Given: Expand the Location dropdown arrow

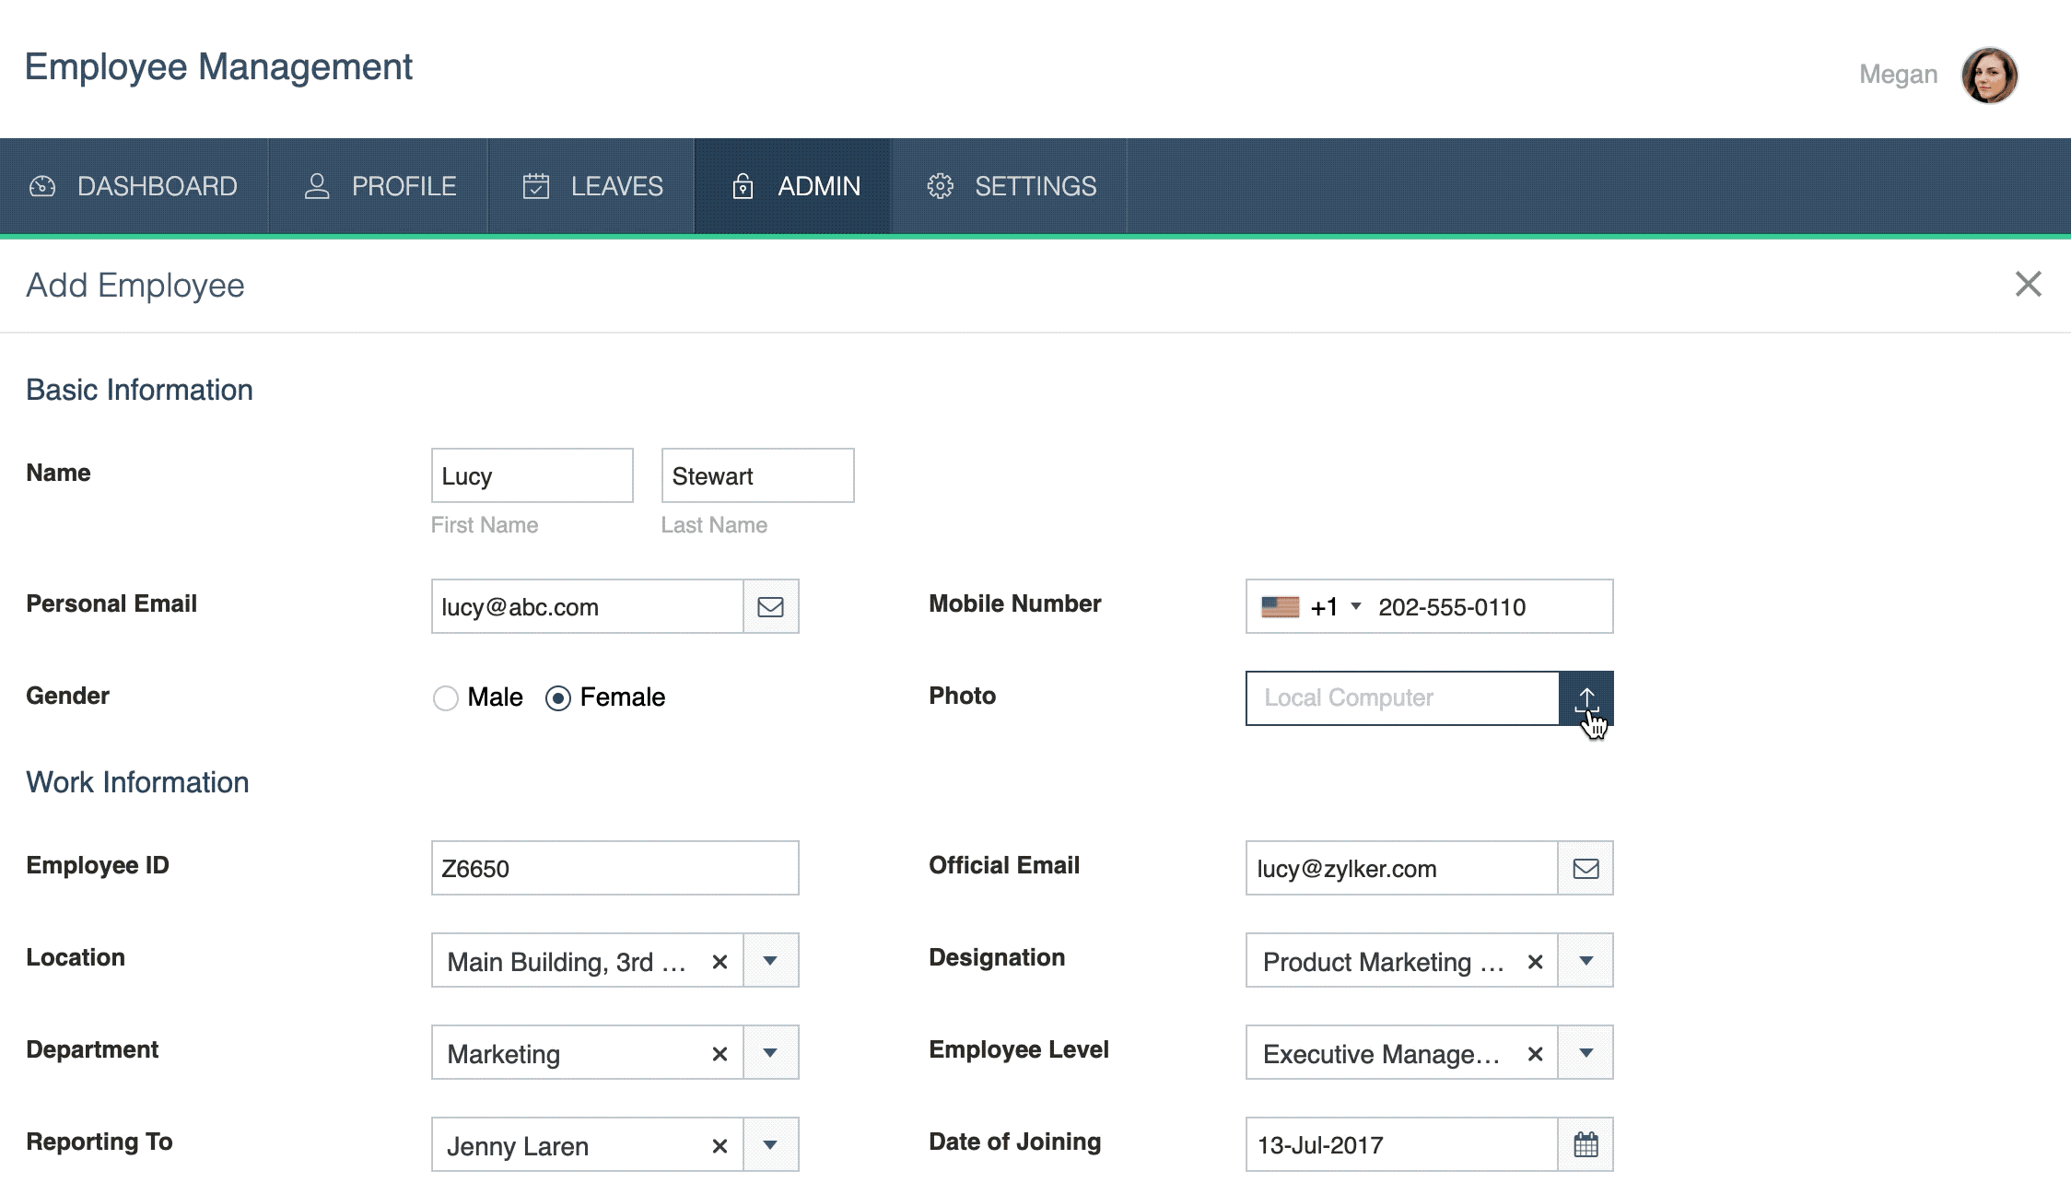Looking at the screenshot, I should (x=770, y=961).
